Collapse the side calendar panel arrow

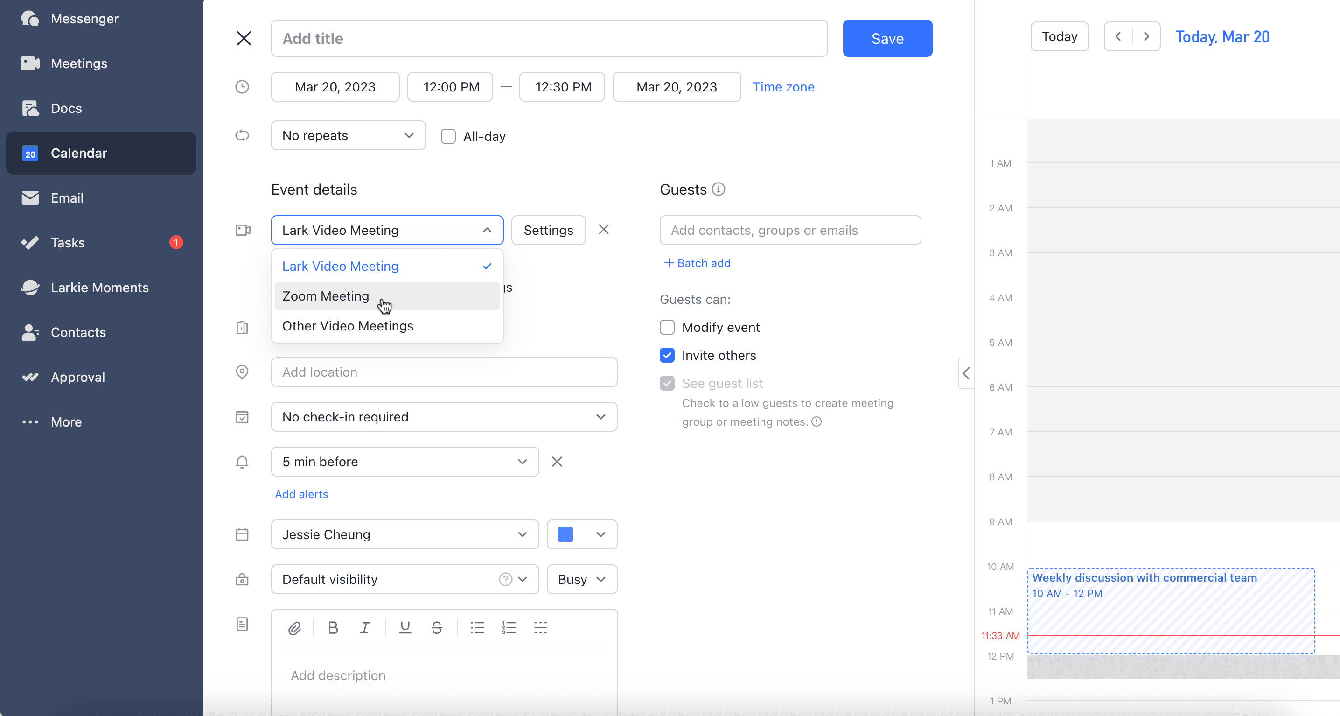pyautogui.click(x=966, y=373)
